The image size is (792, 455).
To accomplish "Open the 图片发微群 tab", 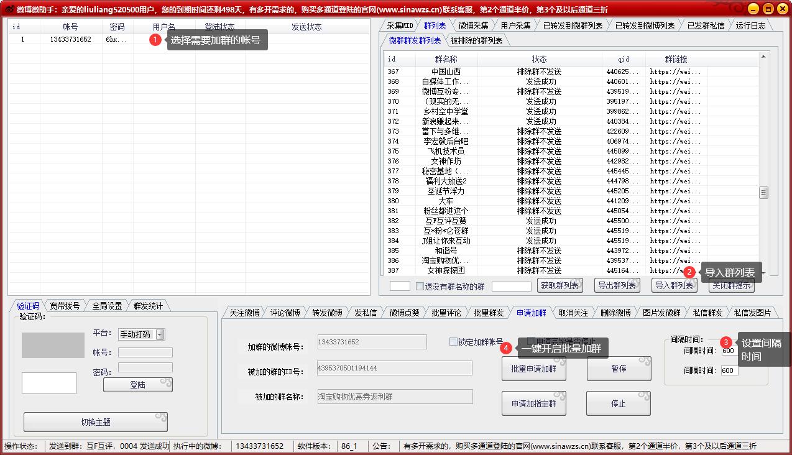I will click(x=661, y=313).
